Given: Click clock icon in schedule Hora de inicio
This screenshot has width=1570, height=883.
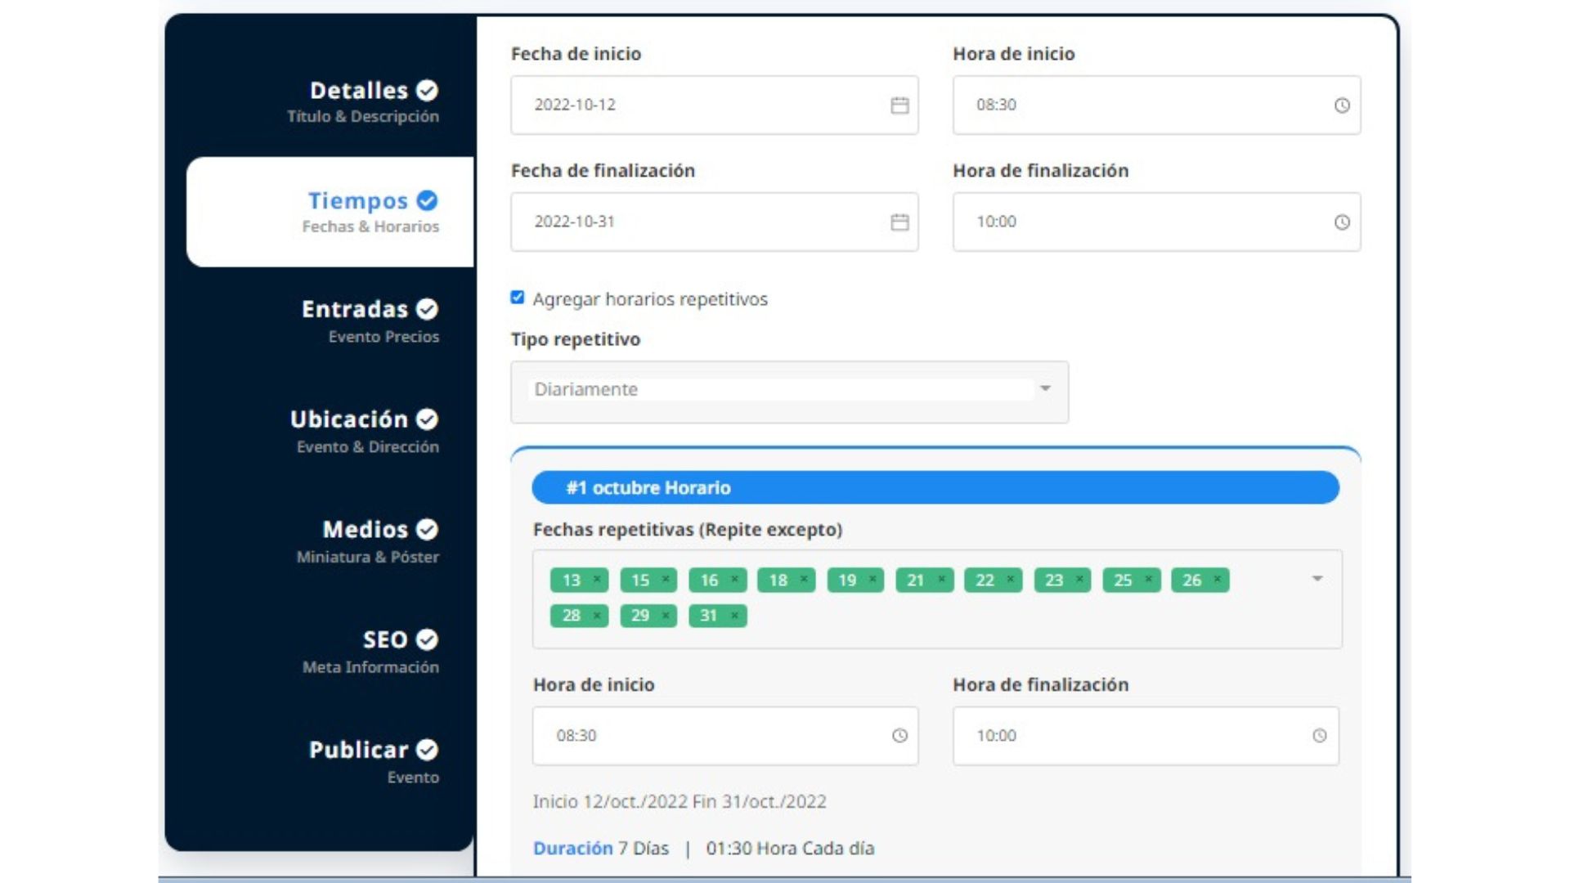Looking at the screenshot, I should [x=899, y=736].
